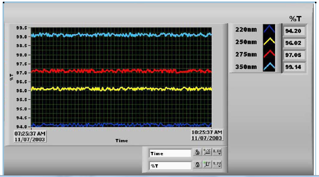The width and height of the screenshot is (319, 177).
Task: Click the 220nm blue plot sample icon
Action: click(x=269, y=30)
